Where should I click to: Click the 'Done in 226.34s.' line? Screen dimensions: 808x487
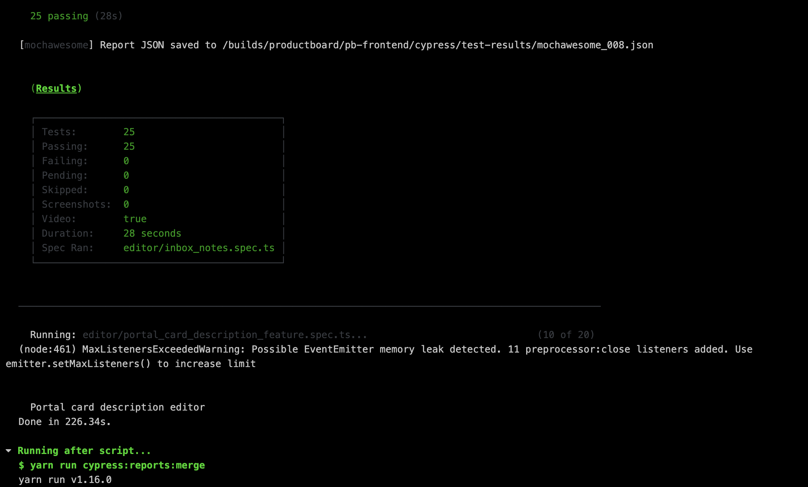[x=65, y=421]
